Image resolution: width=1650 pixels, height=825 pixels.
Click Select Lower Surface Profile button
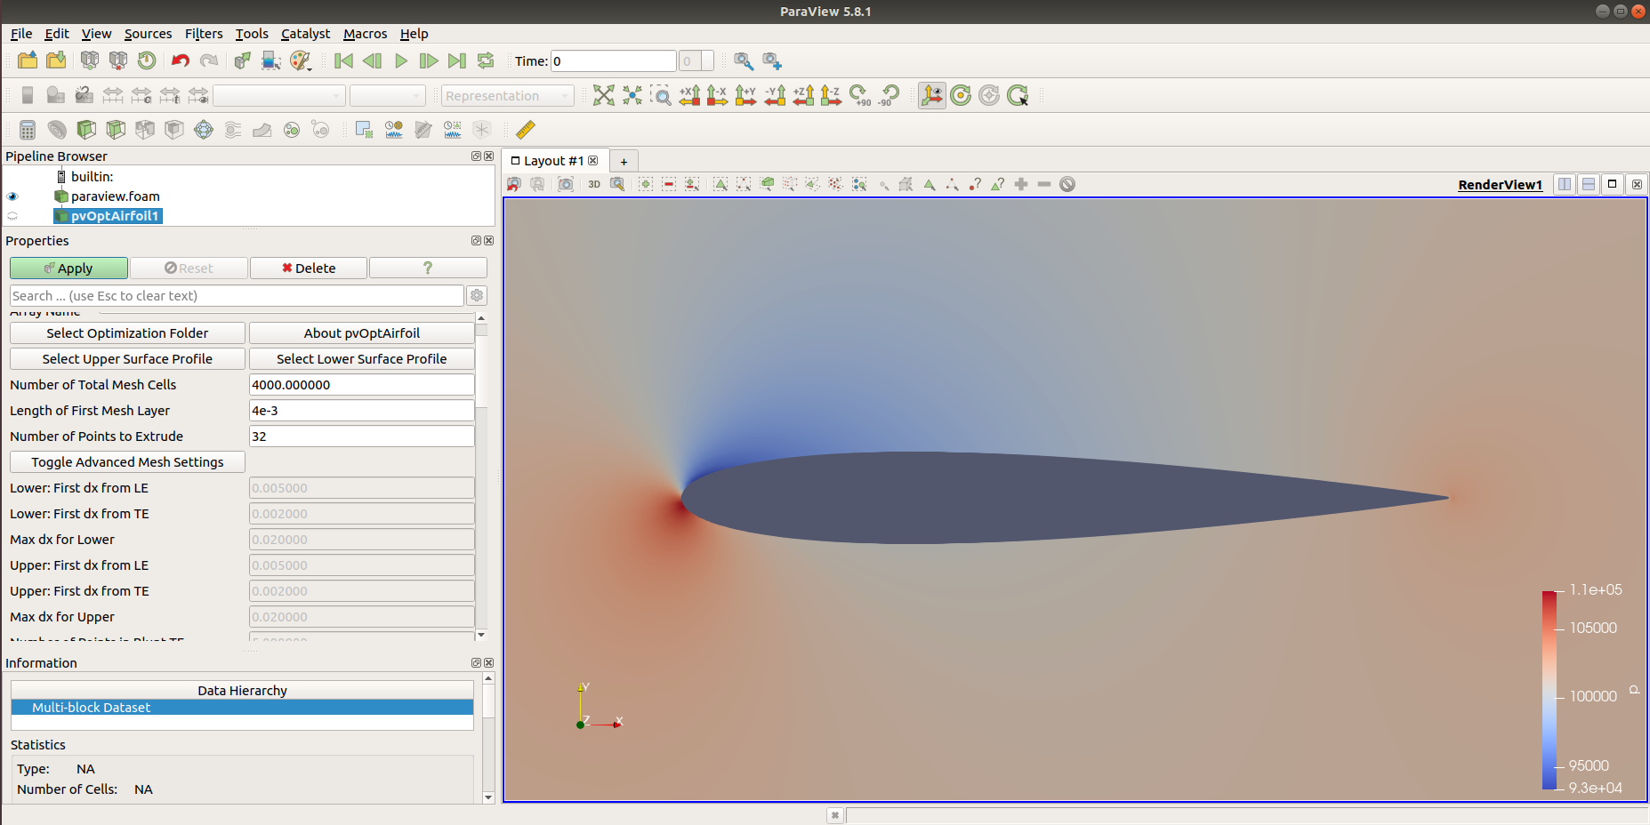[x=362, y=359]
